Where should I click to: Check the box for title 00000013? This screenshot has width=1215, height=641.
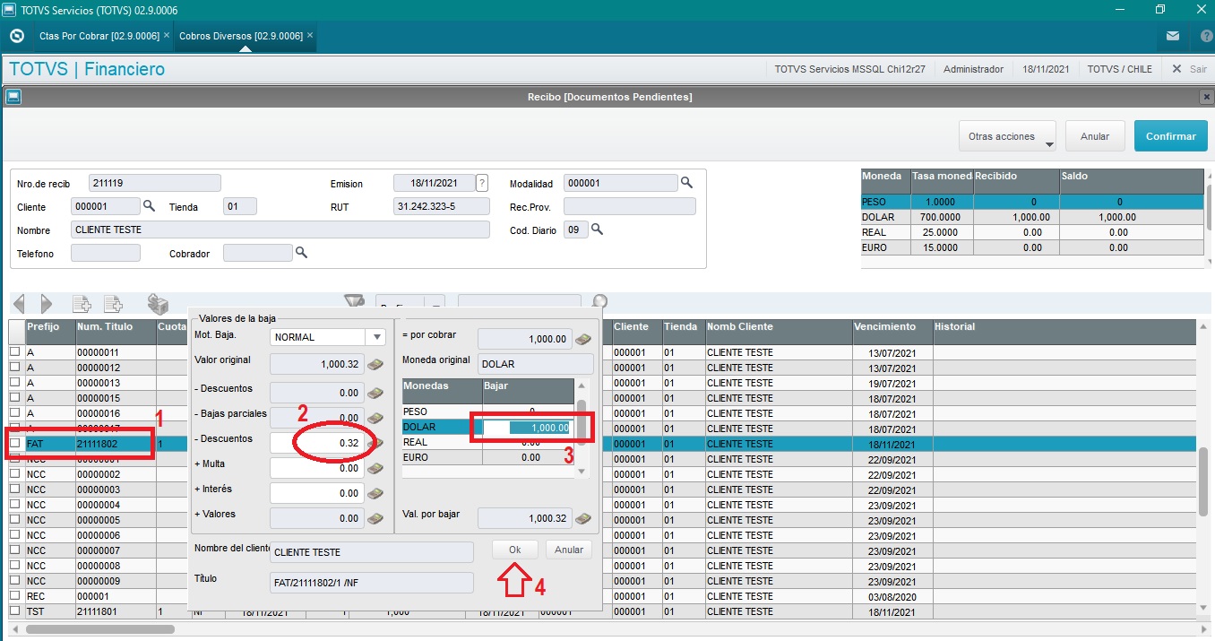14,383
